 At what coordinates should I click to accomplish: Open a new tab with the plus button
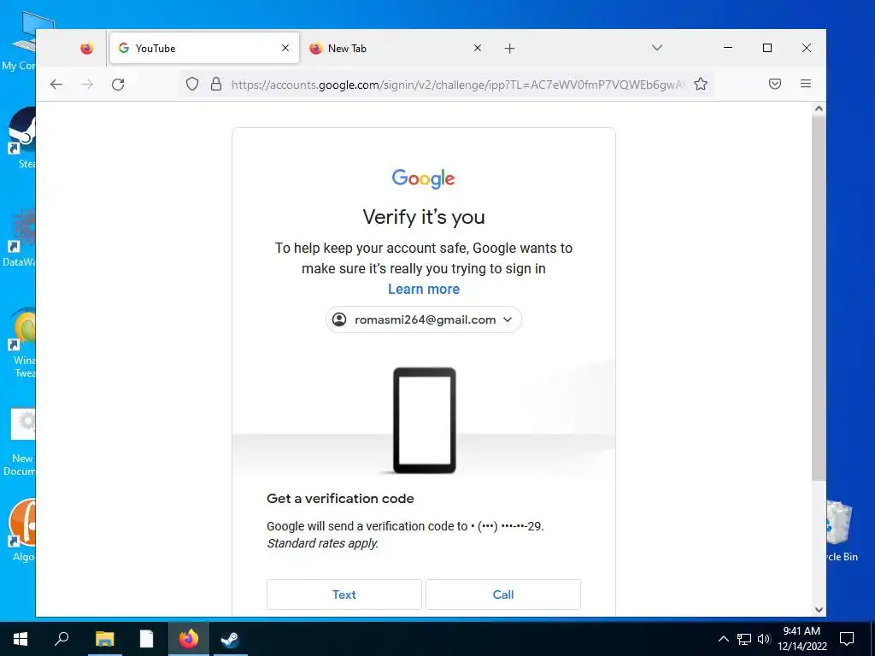509,49
